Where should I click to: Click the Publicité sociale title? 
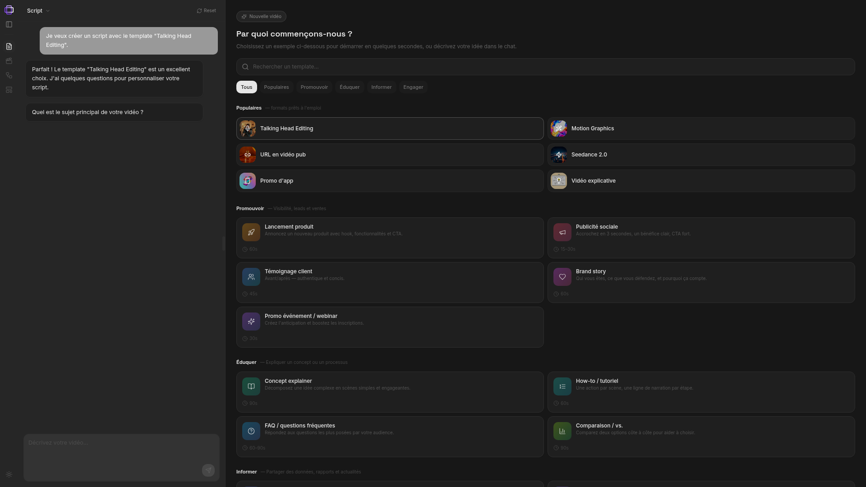597,227
